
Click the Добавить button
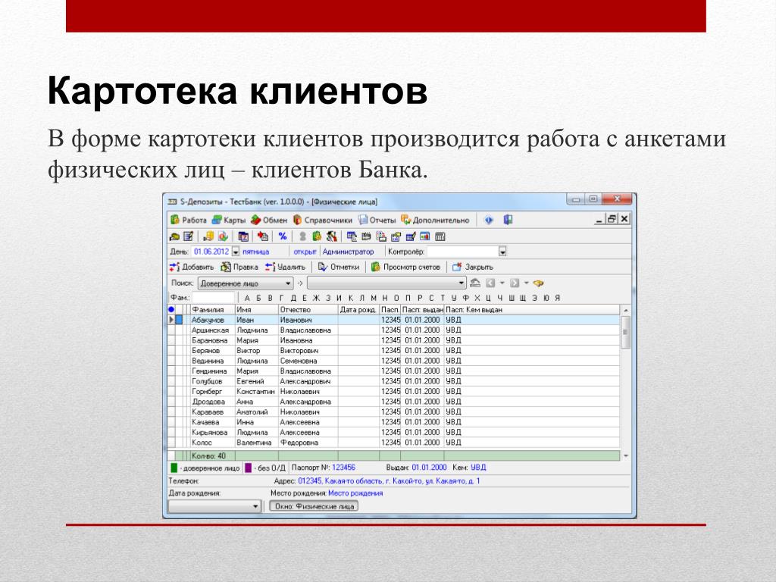[192, 268]
